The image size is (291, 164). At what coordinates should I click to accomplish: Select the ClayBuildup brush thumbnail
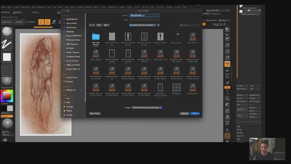(7, 32)
